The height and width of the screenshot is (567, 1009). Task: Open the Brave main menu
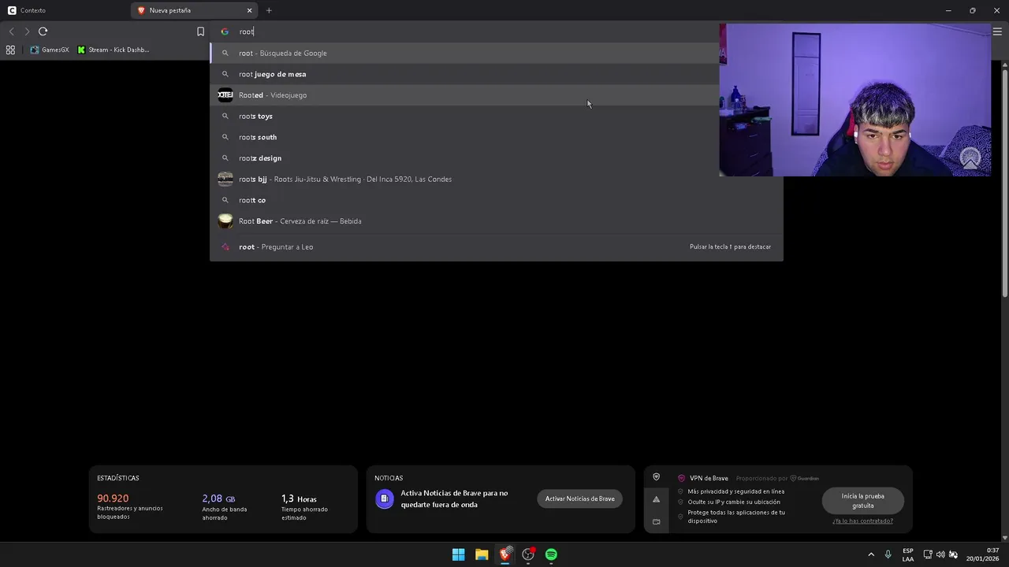click(997, 31)
